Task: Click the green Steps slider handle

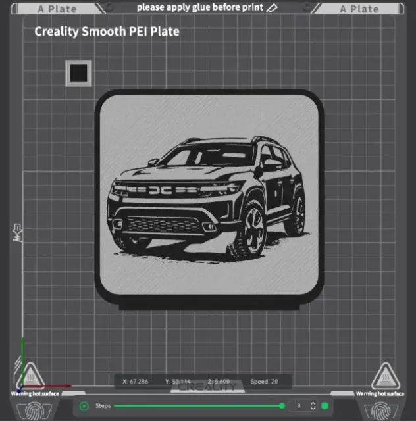Action: (x=282, y=406)
